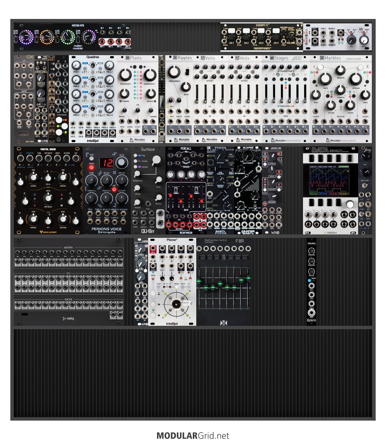Click the Ripples Frequency knob
The width and height of the screenshot is (386, 443).
pyautogui.click(x=174, y=72)
